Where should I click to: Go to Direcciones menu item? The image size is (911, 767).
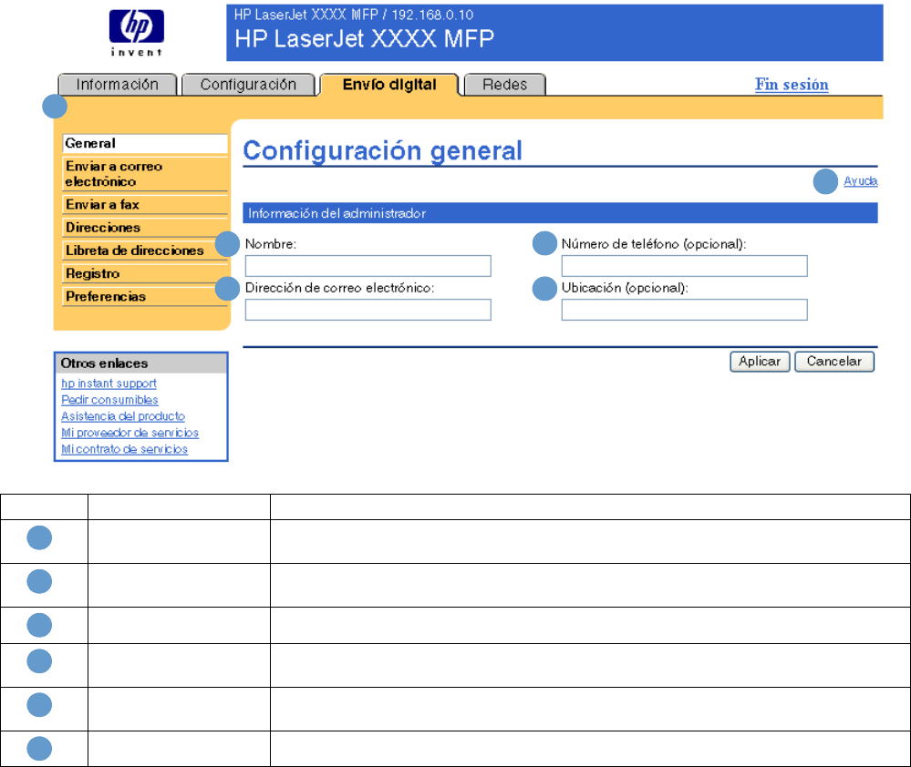pyautogui.click(x=145, y=228)
